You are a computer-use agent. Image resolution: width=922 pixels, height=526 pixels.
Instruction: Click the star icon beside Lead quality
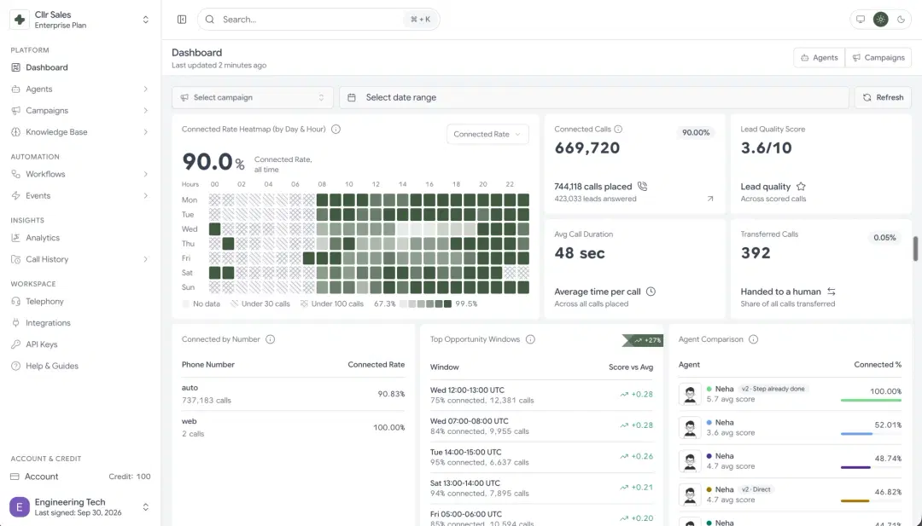801,186
